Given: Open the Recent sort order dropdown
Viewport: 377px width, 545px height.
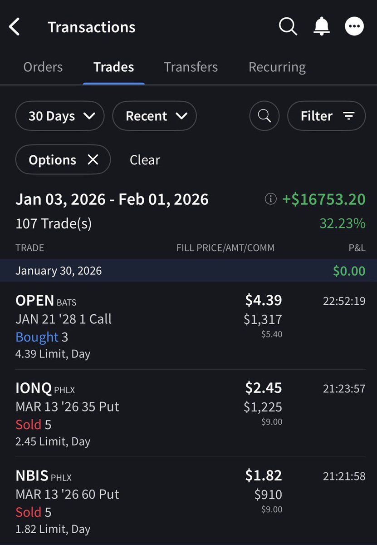Looking at the screenshot, I should click(x=154, y=116).
